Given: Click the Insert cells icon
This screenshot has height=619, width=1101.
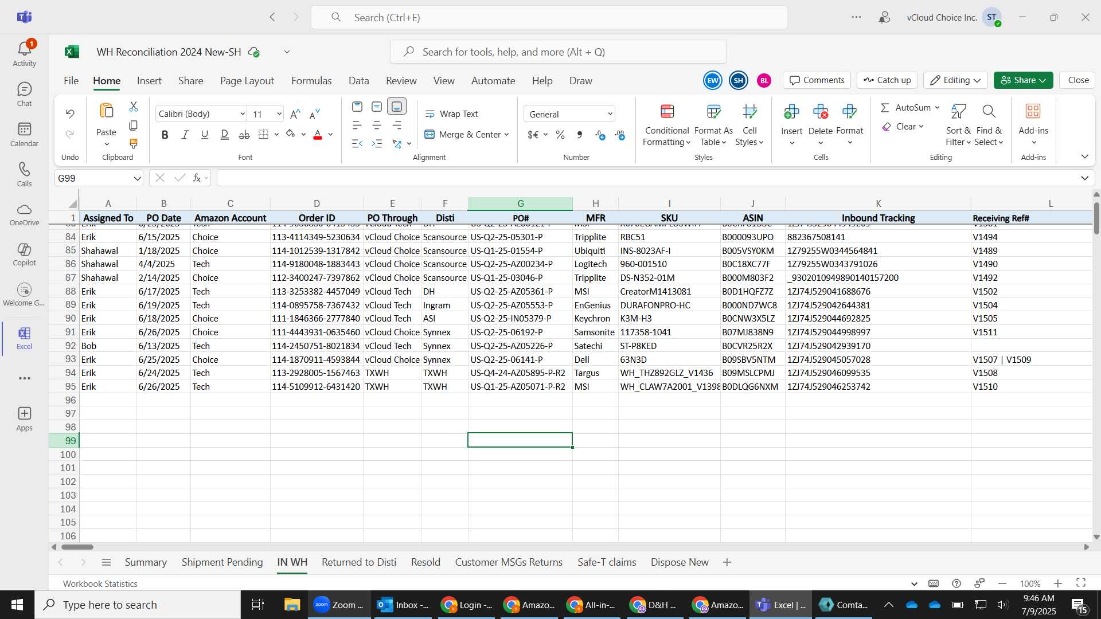Looking at the screenshot, I should point(791,111).
